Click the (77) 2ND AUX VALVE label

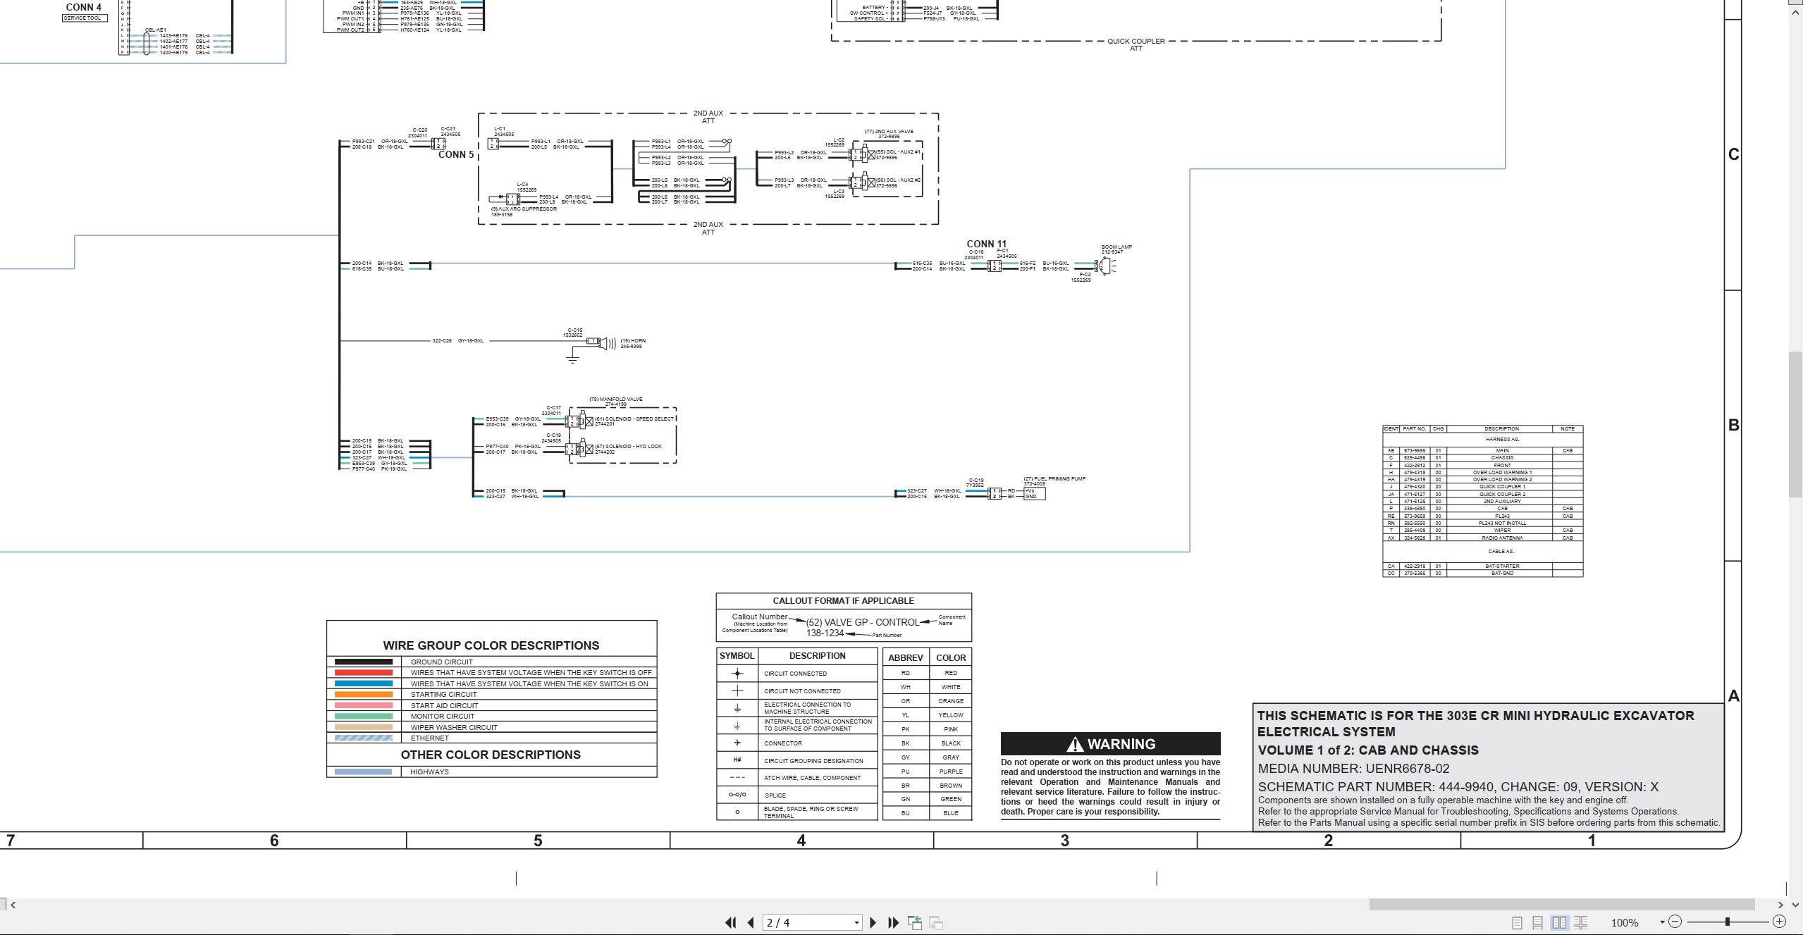[x=889, y=131]
